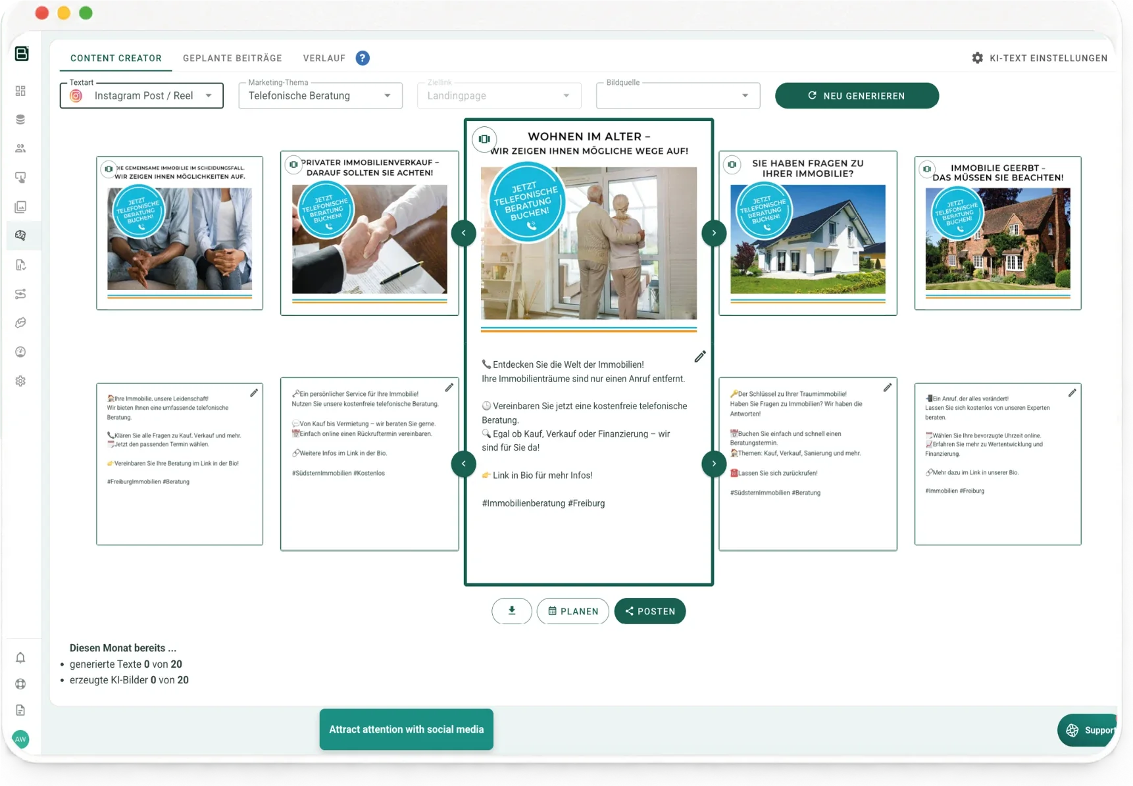Open the Ziellink Landingpage dropdown
Screen dimensions: 1133x786
pyautogui.click(x=499, y=95)
